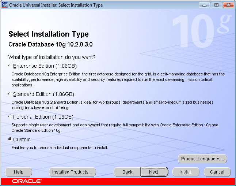Image resolution: width=236 pixels, height=186 pixels.
Task: Cancel the Oracle installation
Action: click(x=217, y=172)
